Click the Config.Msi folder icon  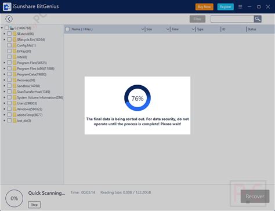click(x=15, y=45)
